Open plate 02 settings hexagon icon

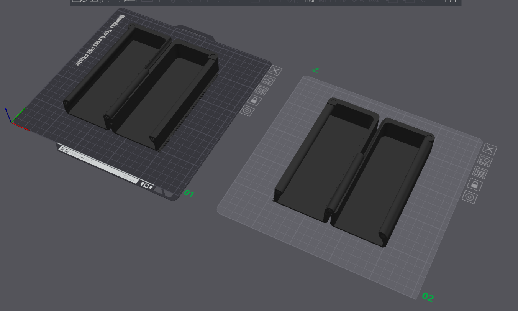tap(470, 197)
